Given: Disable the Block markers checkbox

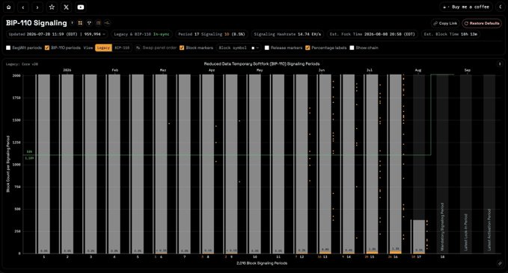Looking at the screenshot, I should coord(182,48).
